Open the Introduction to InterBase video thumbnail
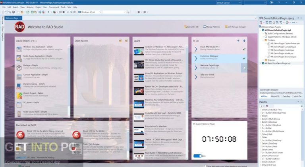 point(138,128)
